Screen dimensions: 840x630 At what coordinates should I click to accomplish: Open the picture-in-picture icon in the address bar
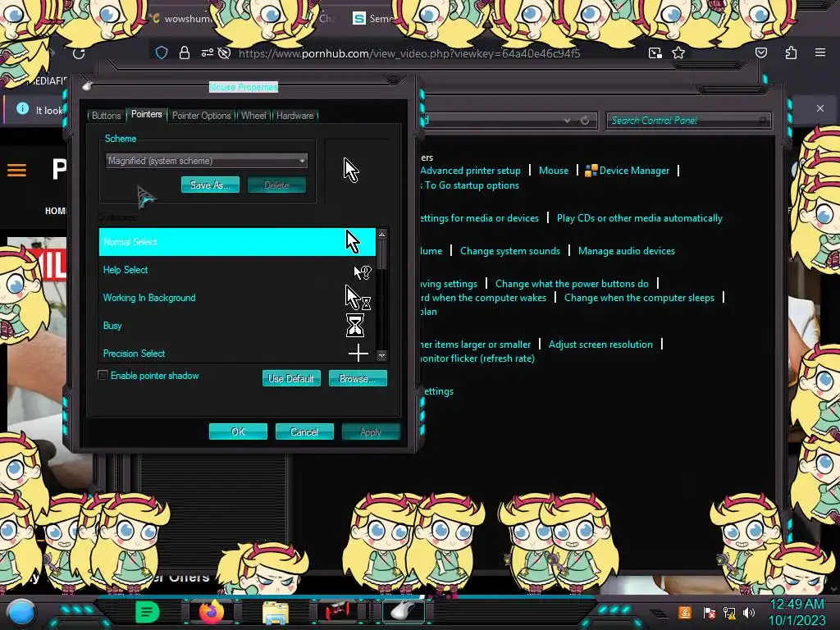tap(655, 52)
